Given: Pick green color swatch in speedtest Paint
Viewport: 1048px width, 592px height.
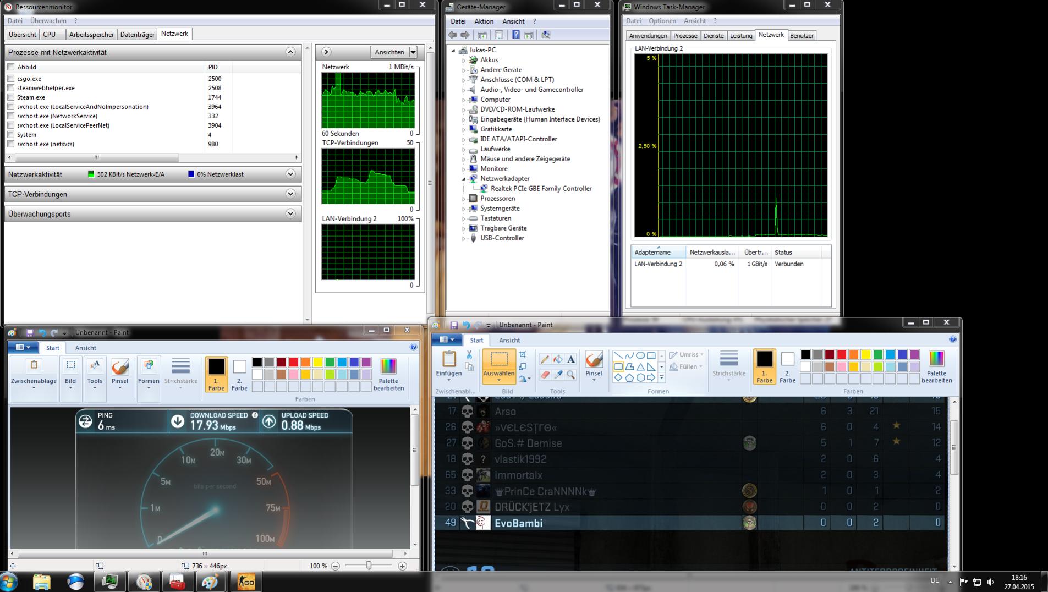Looking at the screenshot, I should [x=330, y=362].
